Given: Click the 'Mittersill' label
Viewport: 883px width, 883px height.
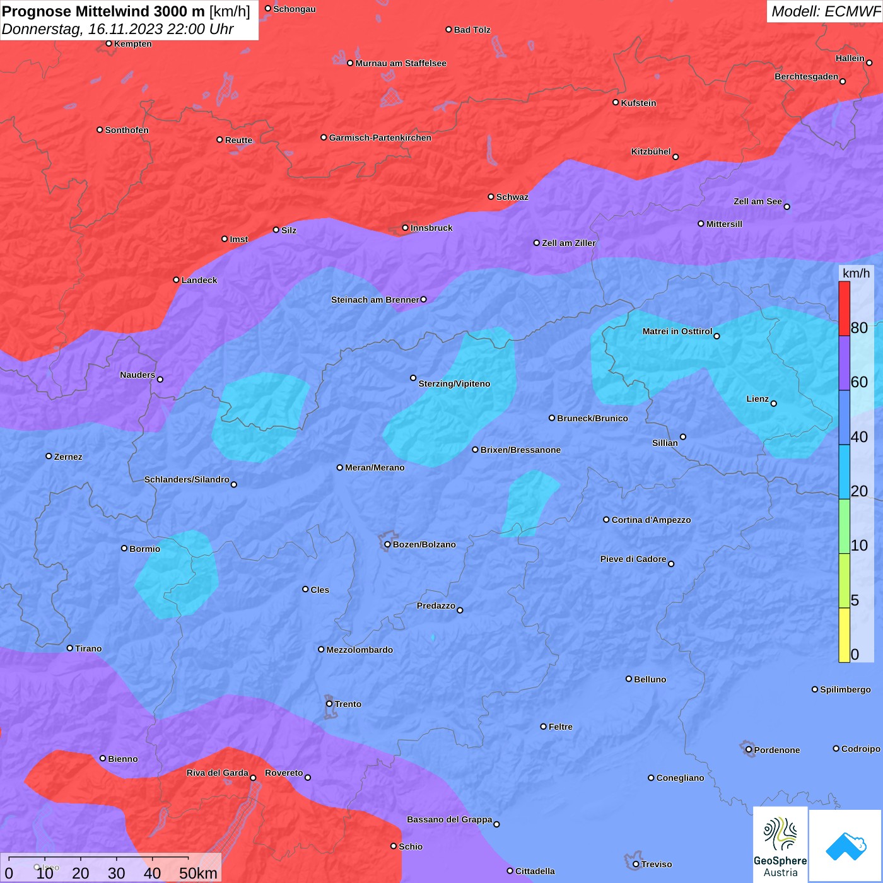Looking at the screenshot, I should pos(725,224).
